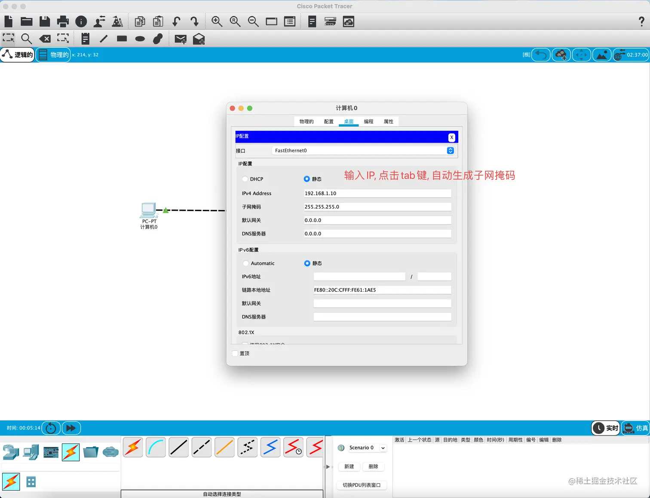Switch to 物理的 workspace view
650x498 pixels.
pyautogui.click(x=53, y=55)
